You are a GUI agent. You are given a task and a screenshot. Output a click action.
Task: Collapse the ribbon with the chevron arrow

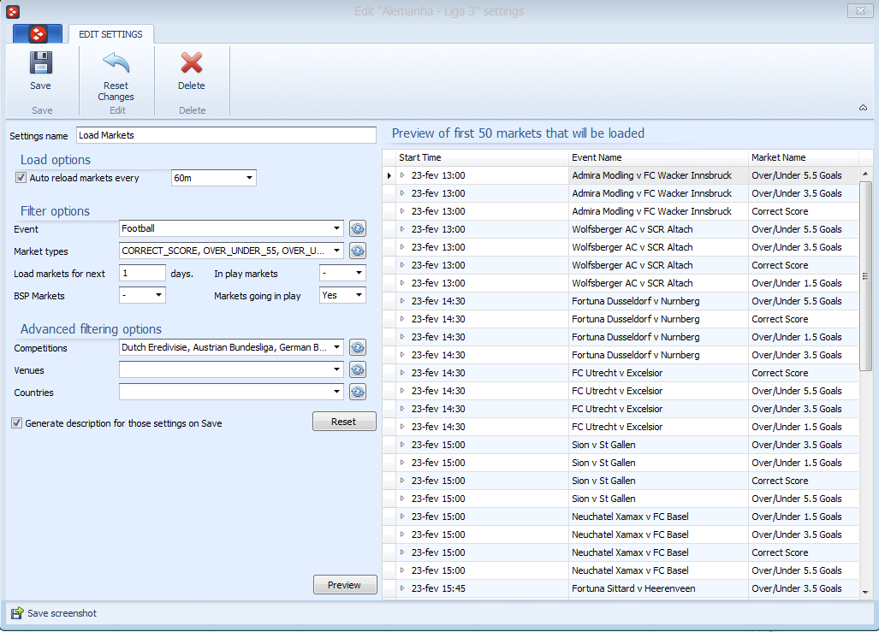coord(863,108)
